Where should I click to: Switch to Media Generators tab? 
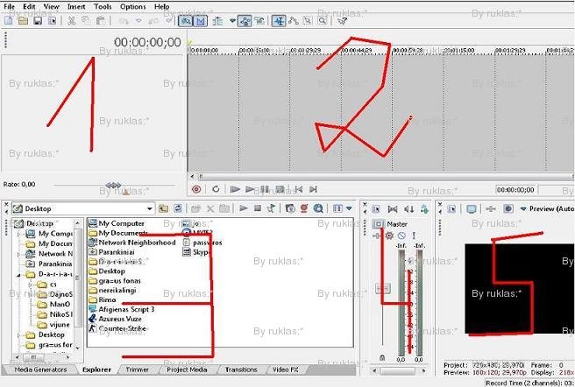[x=40, y=369]
